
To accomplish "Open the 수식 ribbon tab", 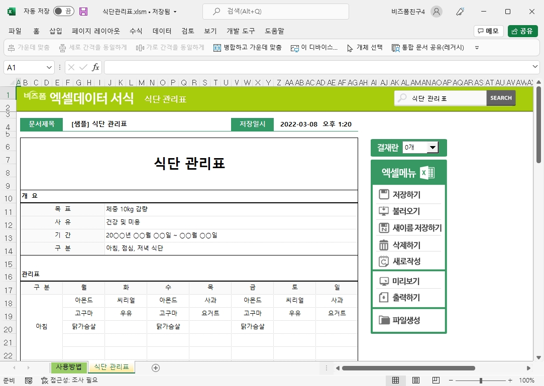I will (x=136, y=31).
